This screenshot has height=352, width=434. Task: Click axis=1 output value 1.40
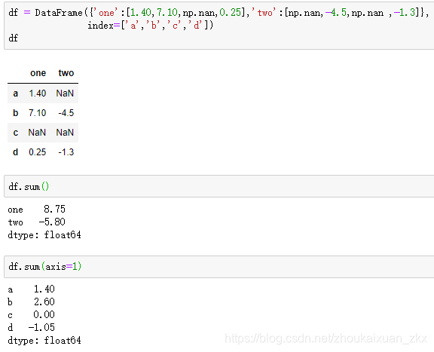44,289
